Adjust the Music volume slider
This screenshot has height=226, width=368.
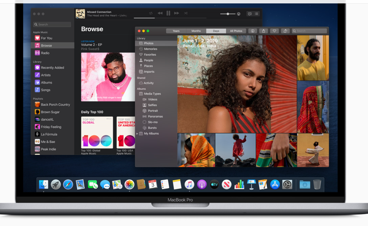[228, 14]
